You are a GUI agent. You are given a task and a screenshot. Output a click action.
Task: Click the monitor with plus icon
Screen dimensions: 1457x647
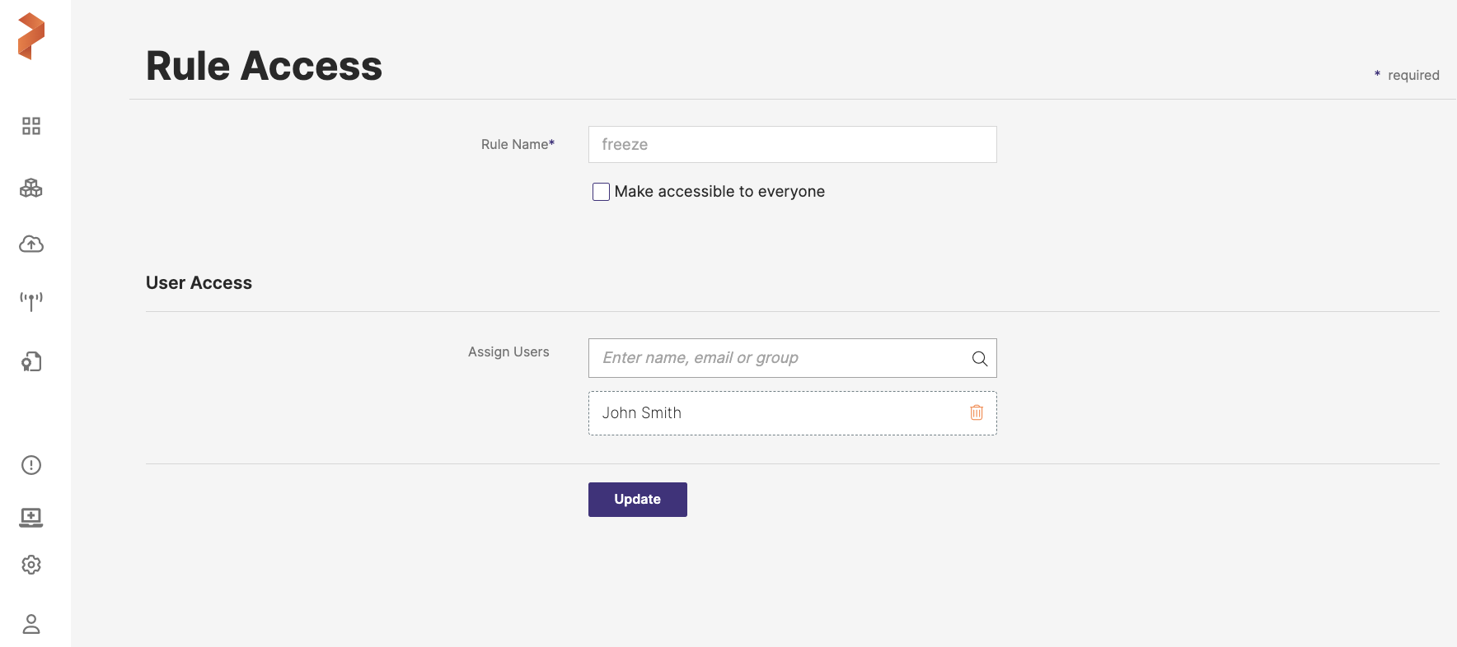point(31,517)
